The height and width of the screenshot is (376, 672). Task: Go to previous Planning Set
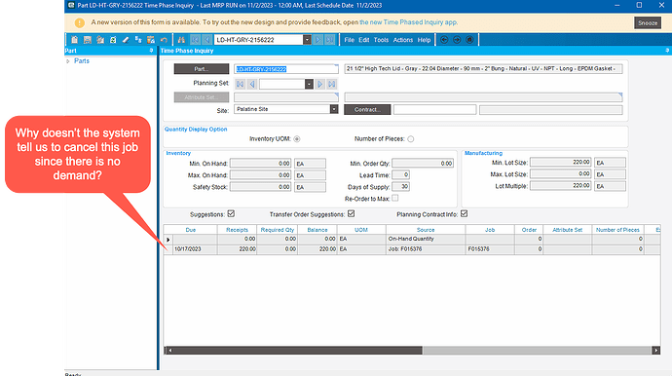click(252, 84)
